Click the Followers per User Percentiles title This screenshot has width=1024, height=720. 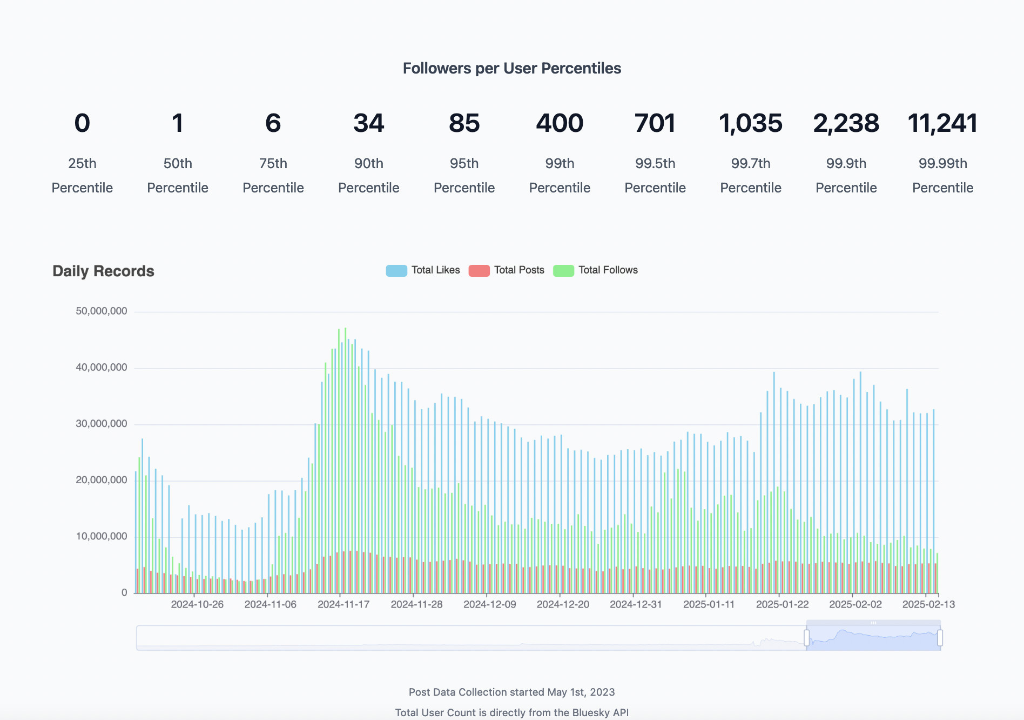512,69
